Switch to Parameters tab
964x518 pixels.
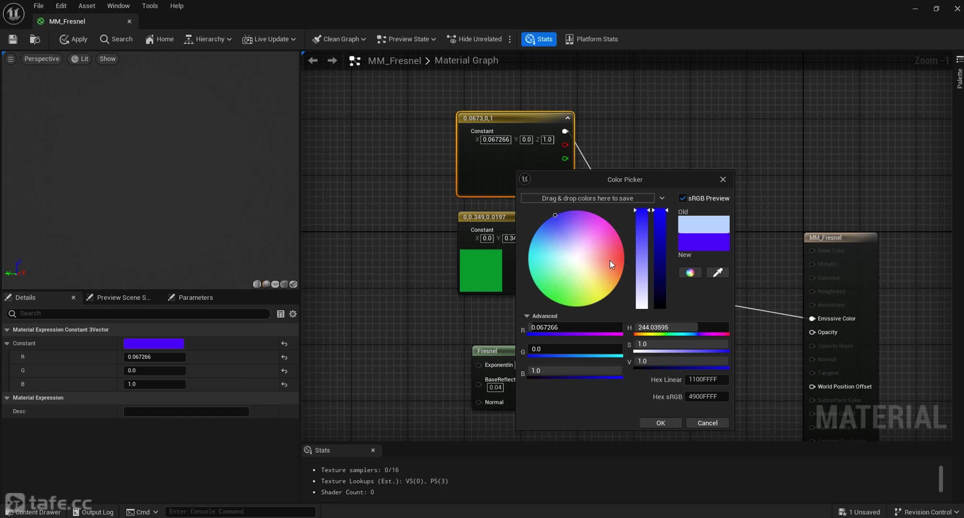click(191, 298)
